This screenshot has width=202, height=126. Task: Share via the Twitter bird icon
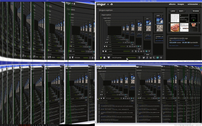click(x=144, y=58)
